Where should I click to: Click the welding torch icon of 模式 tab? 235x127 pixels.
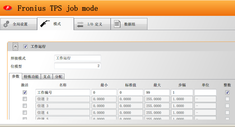[x=45, y=24]
